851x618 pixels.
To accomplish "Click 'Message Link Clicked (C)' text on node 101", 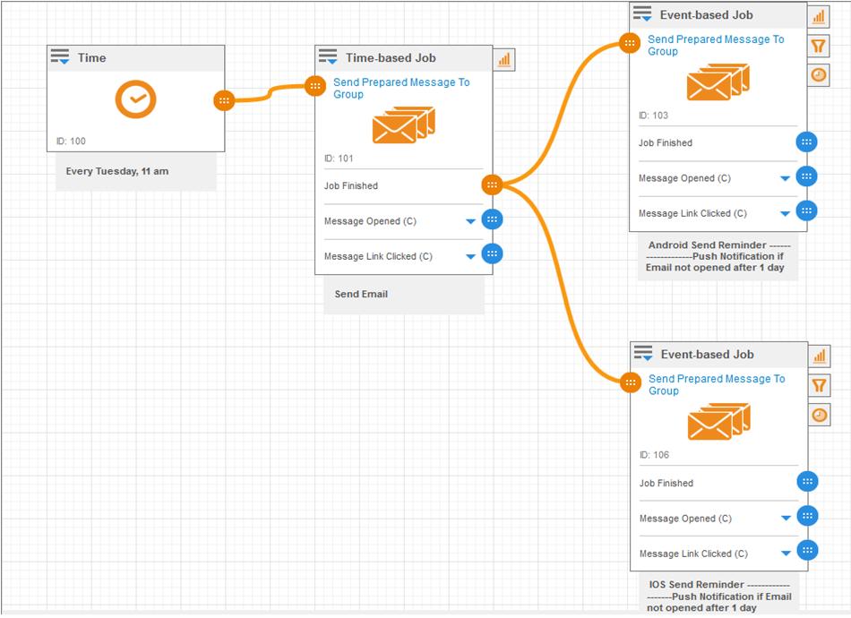I will tap(378, 257).
